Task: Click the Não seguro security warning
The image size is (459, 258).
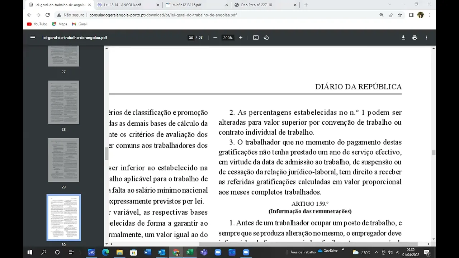Action: 71,15
